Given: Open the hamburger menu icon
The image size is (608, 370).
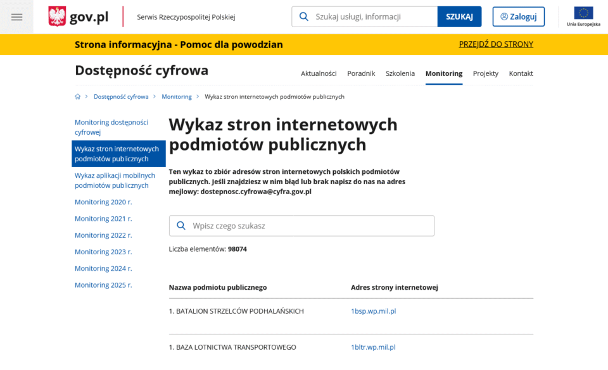Looking at the screenshot, I should 16,17.
